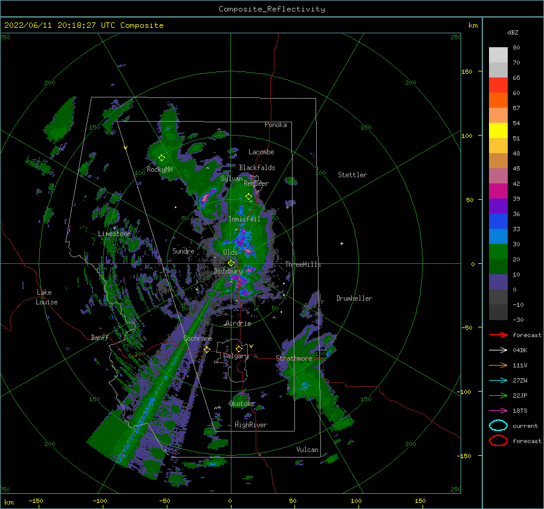Click the 20 dBZ green color swatch
Image resolution: width=544 pixels, height=509 pixels.
tap(498, 251)
